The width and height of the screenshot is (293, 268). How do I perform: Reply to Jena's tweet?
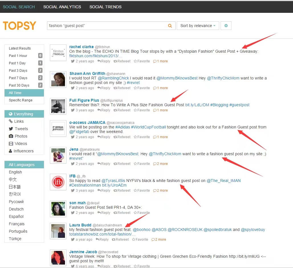pyautogui.click(x=104, y=164)
